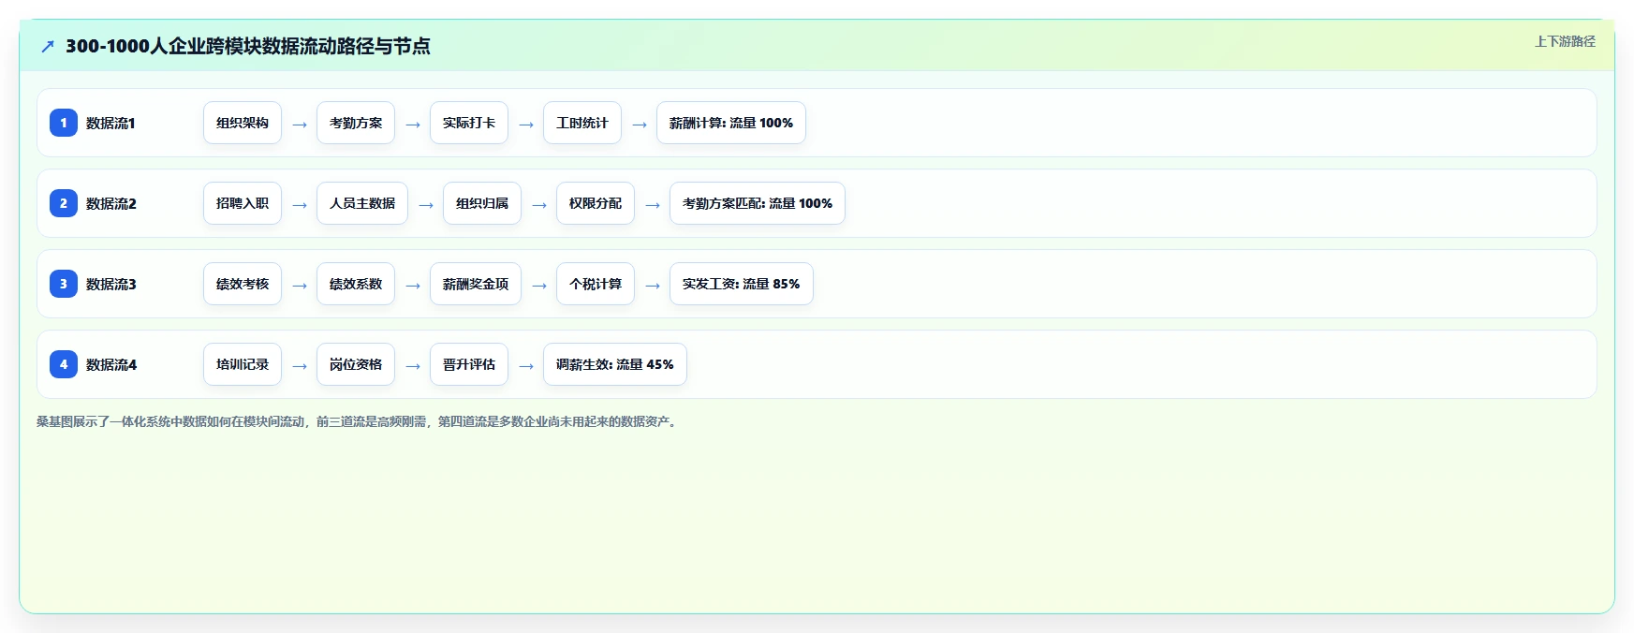The height and width of the screenshot is (633, 1634).
Task: Click the number 1 badge for 数据流1
Action: click(x=64, y=123)
